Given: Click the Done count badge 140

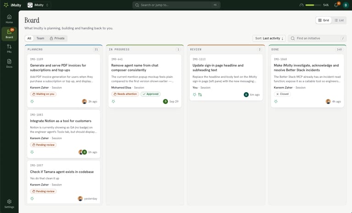Looking at the screenshot, I should click(x=339, y=49).
